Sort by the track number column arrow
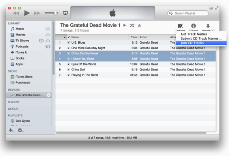This screenshot has width=229, height=156. tap(64, 37)
